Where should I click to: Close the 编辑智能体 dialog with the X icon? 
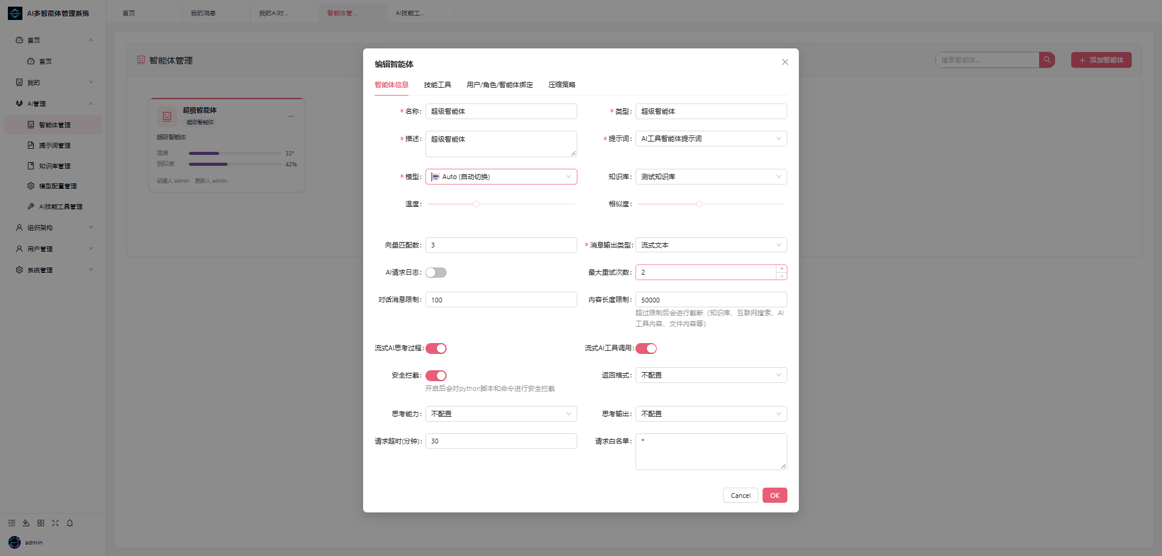[785, 62]
